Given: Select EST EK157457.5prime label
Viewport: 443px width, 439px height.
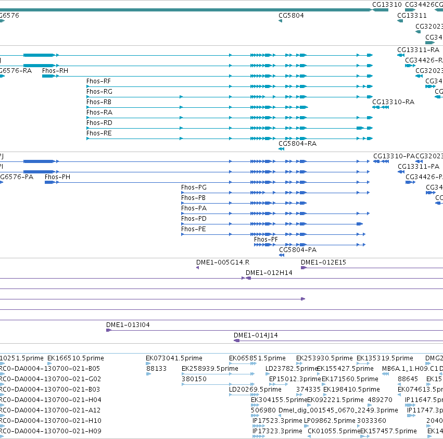Looking at the screenshot, I should 388,431.
